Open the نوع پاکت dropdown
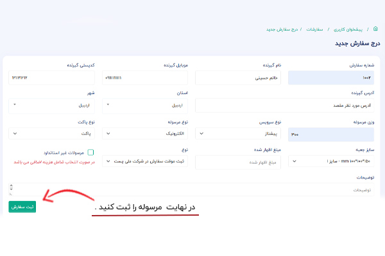 pyautogui.click(x=51, y=134)
